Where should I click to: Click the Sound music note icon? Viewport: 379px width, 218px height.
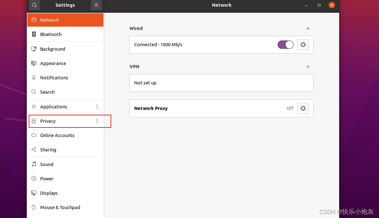tap(34, 164)
